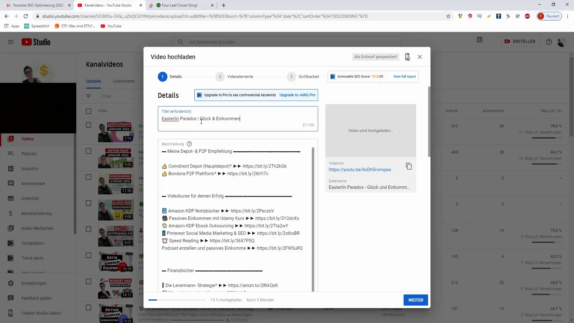Go to YouTube Studio logo home

tap(36, 42)
